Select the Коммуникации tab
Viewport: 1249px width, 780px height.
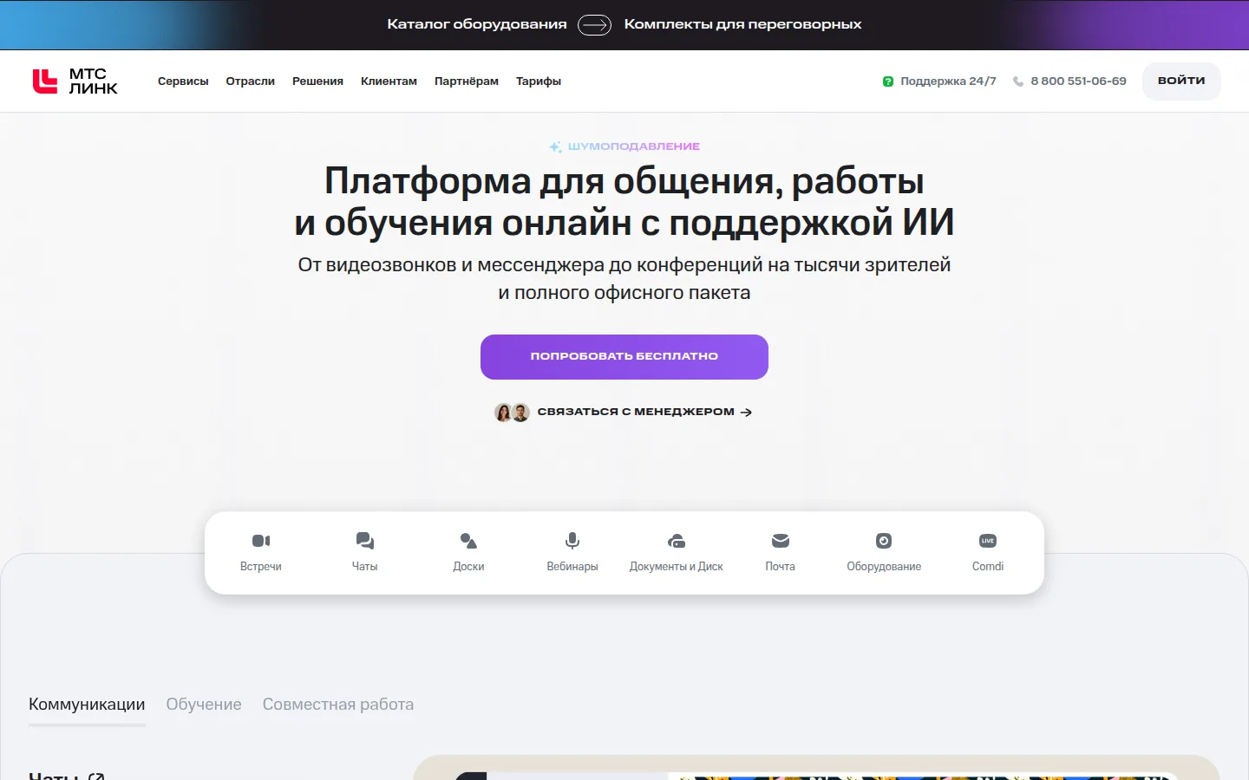(87, 705)
